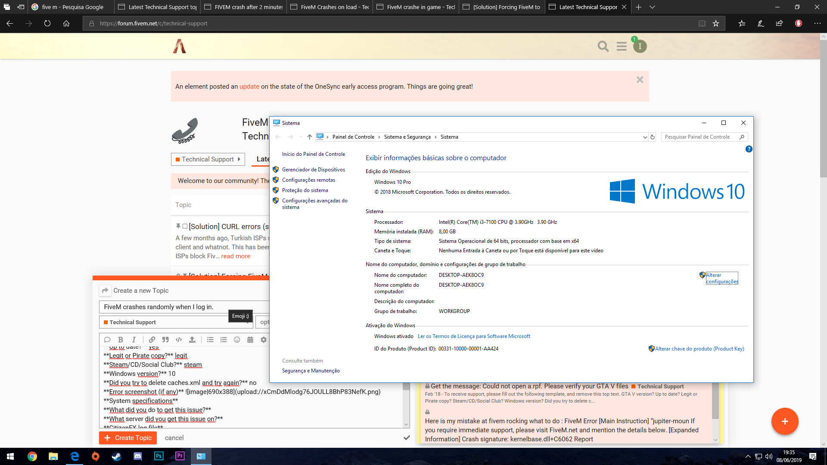Click the upload icon in composer toolbar
Viewport: 827px width, 465px height.
(192, 340)
